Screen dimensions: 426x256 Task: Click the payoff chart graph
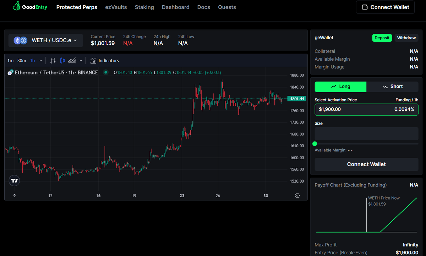coord(366,215)
